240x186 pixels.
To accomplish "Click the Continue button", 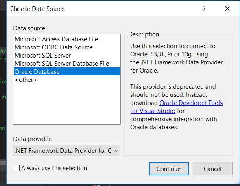I will tap(169, 169).
